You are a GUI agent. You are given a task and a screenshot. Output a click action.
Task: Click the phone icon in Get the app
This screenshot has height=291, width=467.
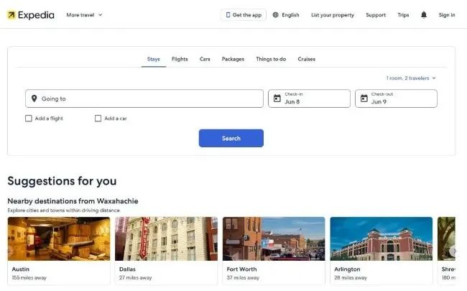click(228, 15)
